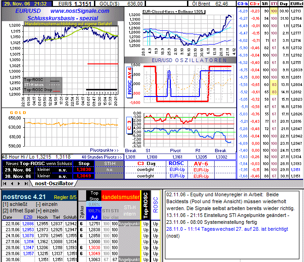The height and width of the screenshot is (262, 304).
Task: Click the 'Top-ROSC Stop' legend entry
Action: [x=42, y=90]
